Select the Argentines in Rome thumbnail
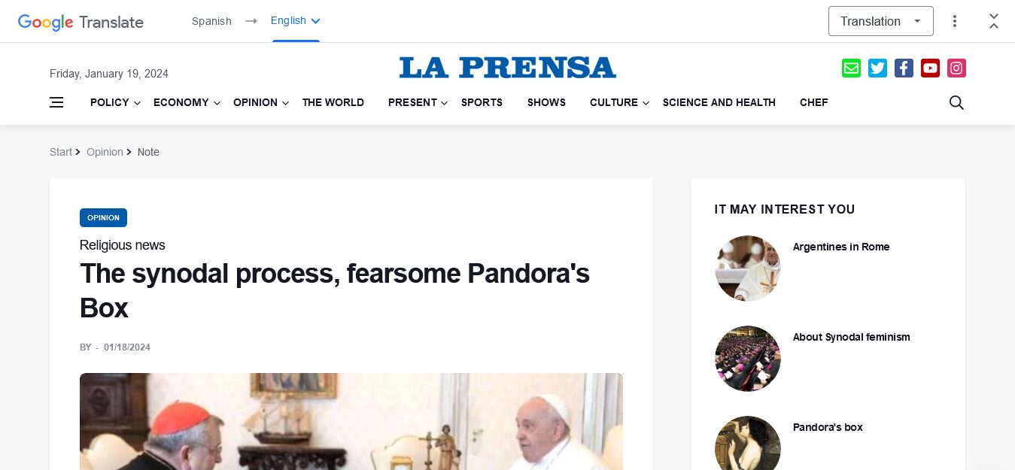Image resolution: width=1015 pixels, height=470 pixels. [748, 268]
